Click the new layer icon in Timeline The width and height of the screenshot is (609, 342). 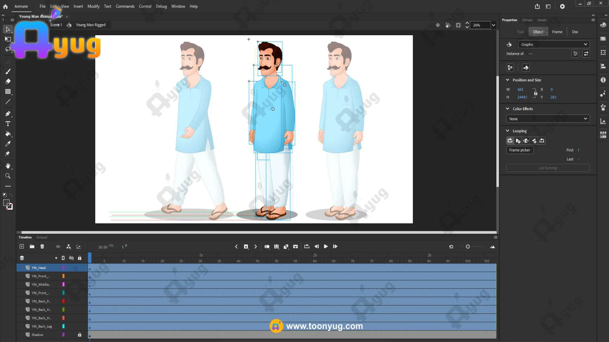pyautogui.click(x=22, y=246)
